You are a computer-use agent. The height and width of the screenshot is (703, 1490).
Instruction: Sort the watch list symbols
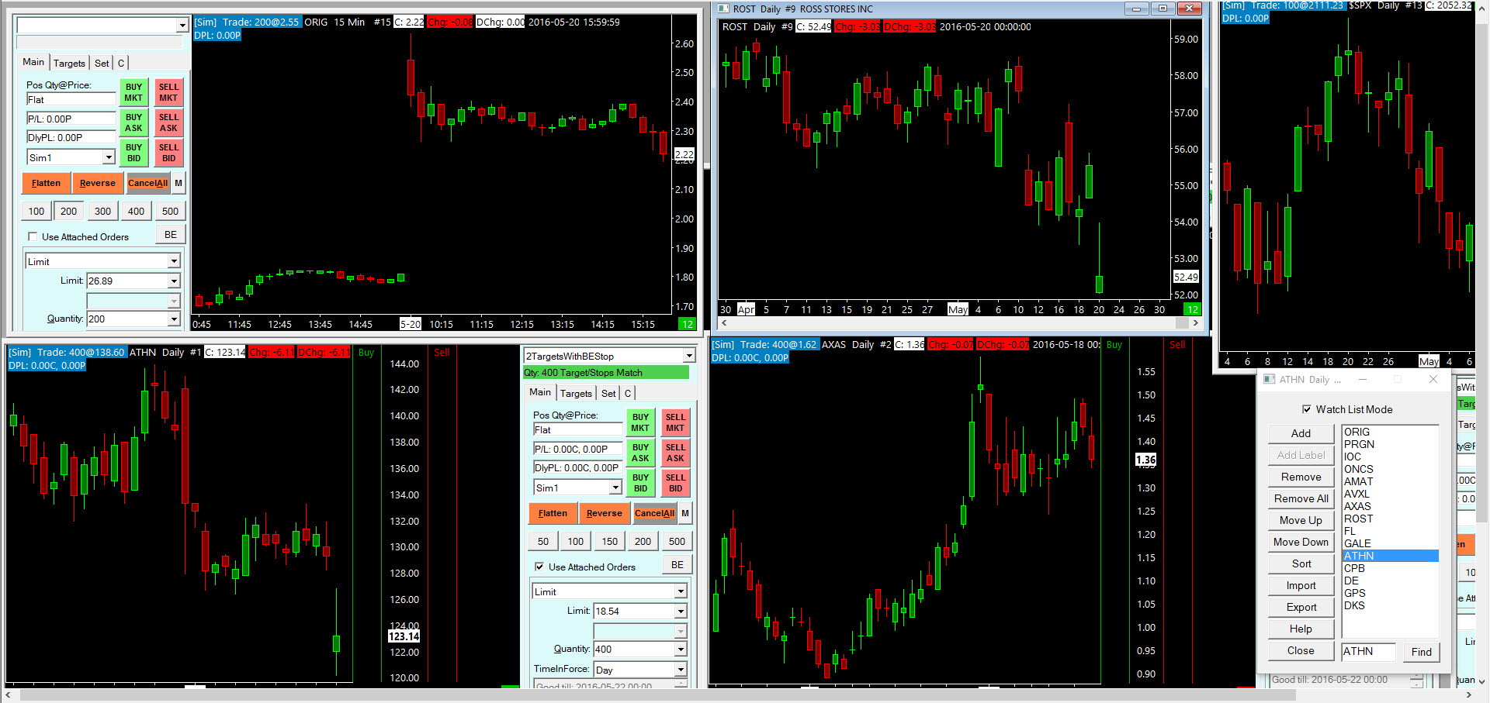(1301, 563)
